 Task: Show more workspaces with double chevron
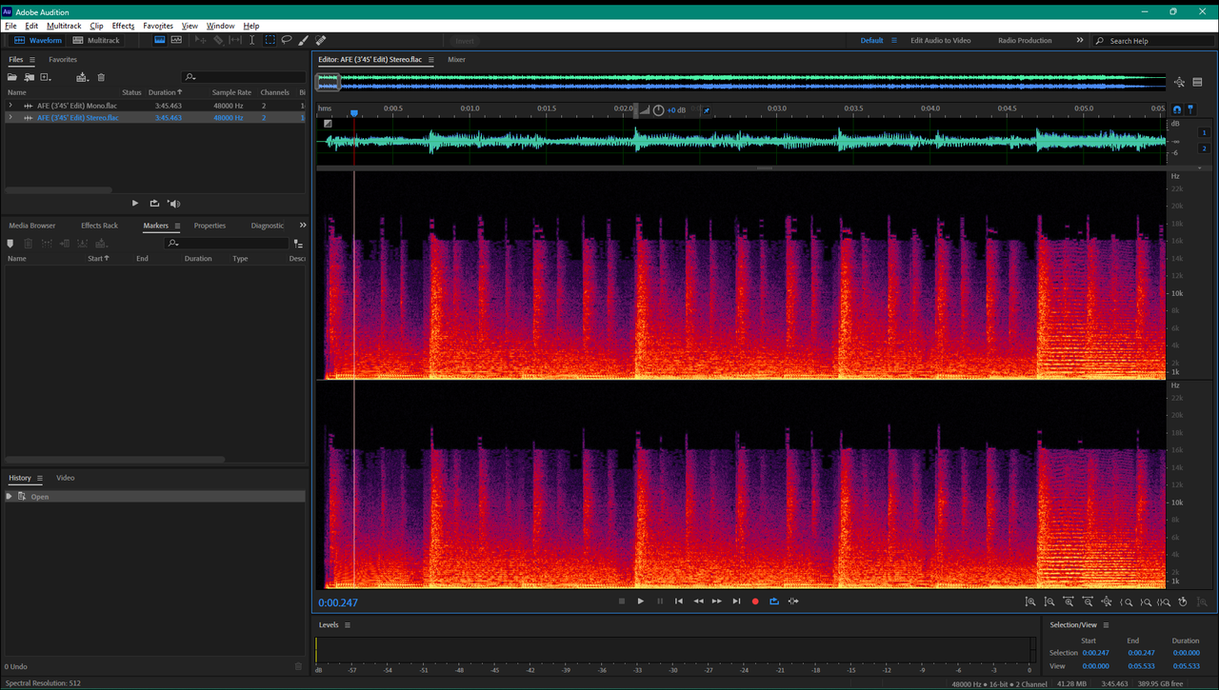pos(1080,41)
